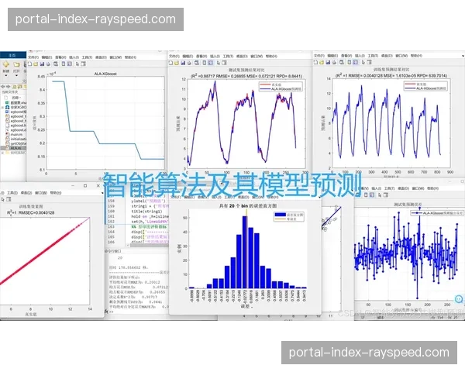Click New Figure icon in ALA-XGboost figure toolbar
Screen dimensions: 465x372
(x=30, y=65)
